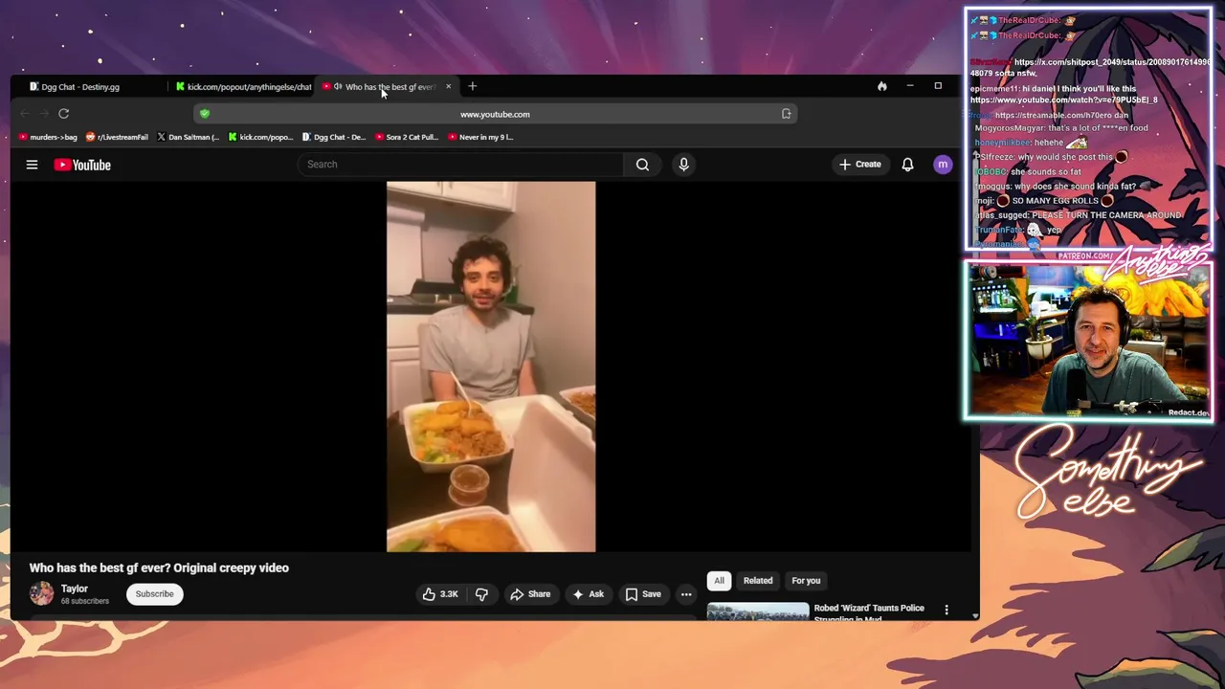The width and height of the screenshot is (1225, 689).
Task: Subscribe to the Taylor channel
Action: click(x=154, y=594)
